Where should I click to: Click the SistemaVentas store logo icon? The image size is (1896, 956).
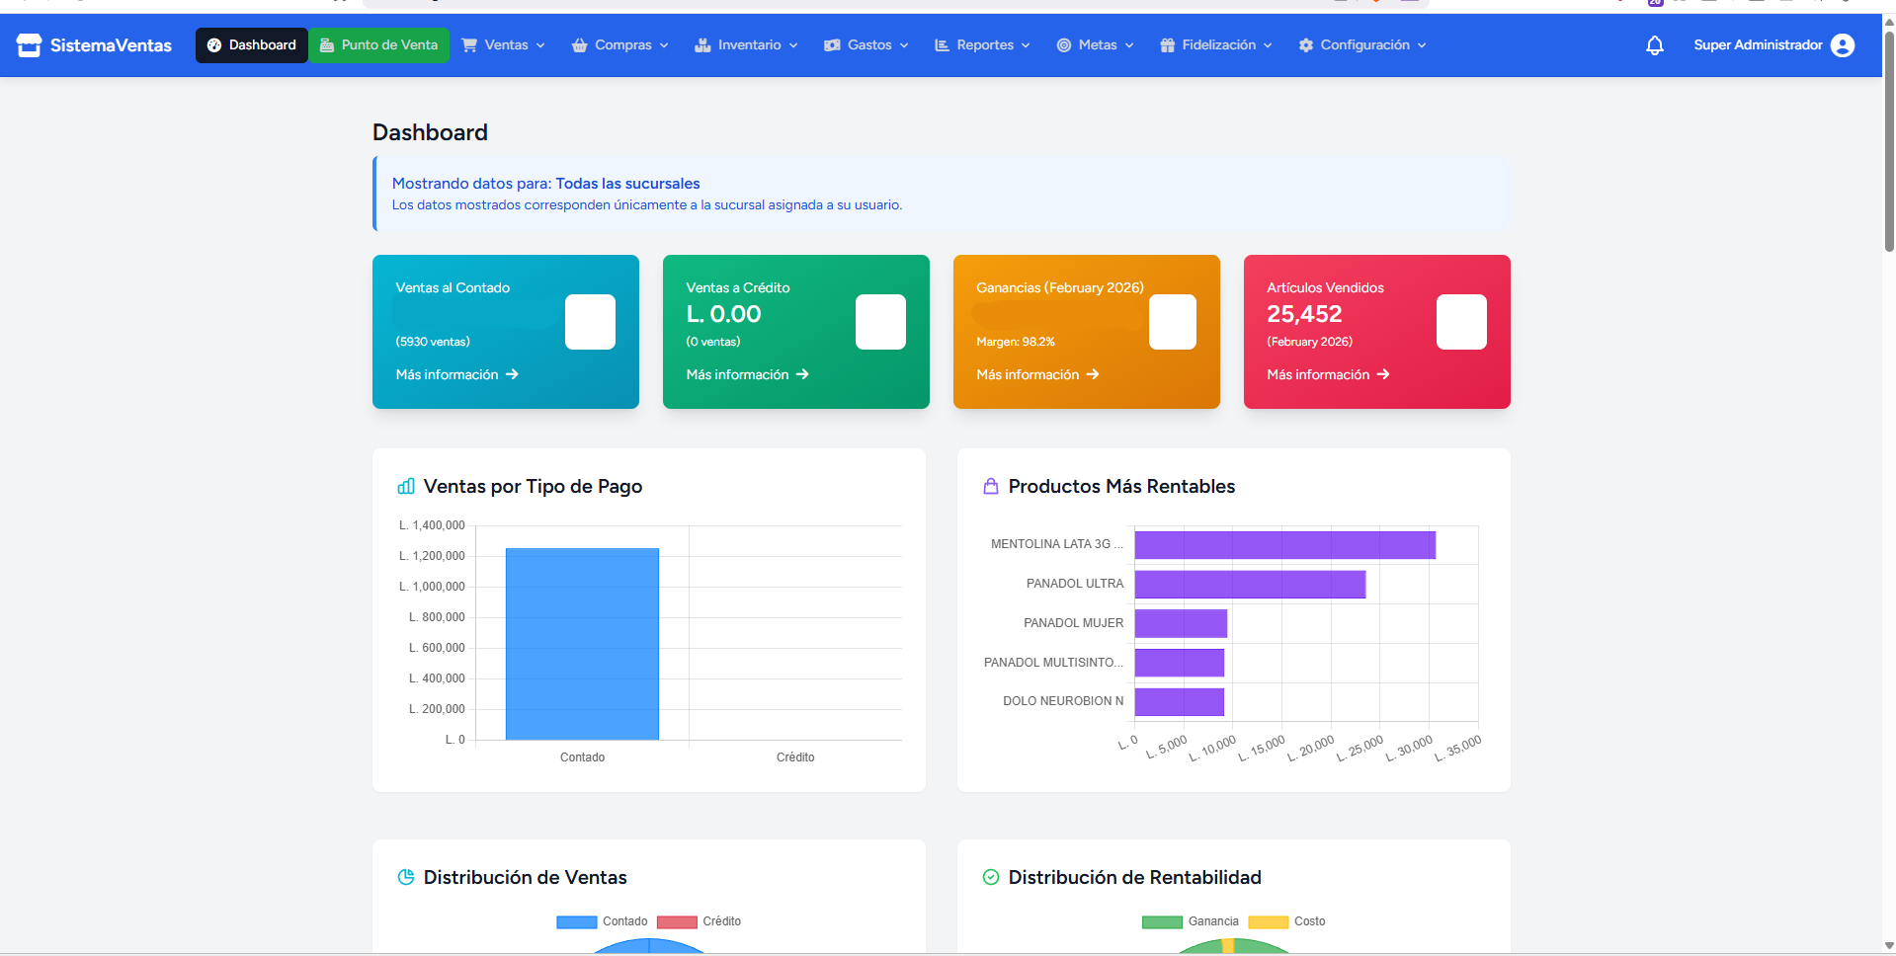(29, 45)
